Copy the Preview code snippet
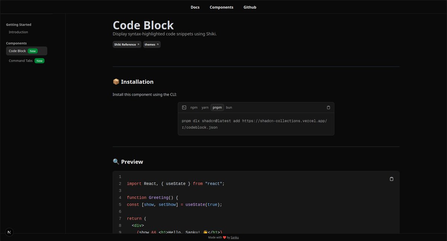 (391, 179)
